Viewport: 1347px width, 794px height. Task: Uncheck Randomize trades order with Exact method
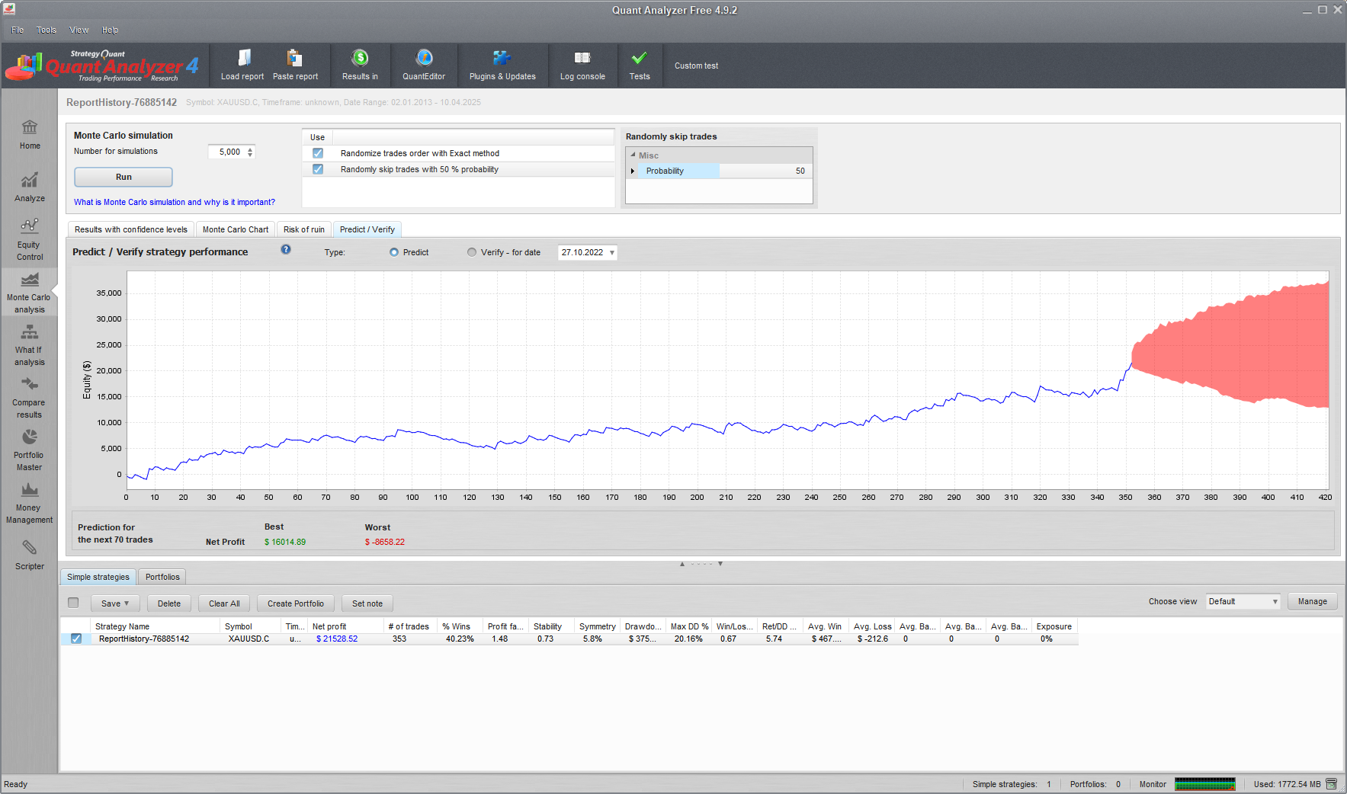(x=318, y=153)
